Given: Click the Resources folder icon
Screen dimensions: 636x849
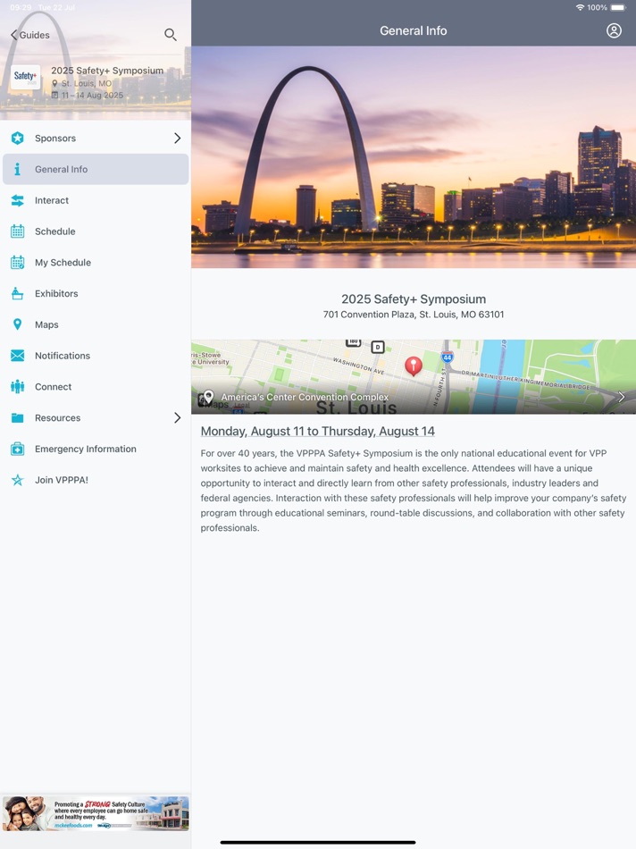Looking at the screenshot, I should click(17, 418).
